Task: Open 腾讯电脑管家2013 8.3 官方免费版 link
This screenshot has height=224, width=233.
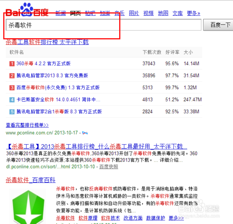Action: pyautogui.click(x=52, y=76)
